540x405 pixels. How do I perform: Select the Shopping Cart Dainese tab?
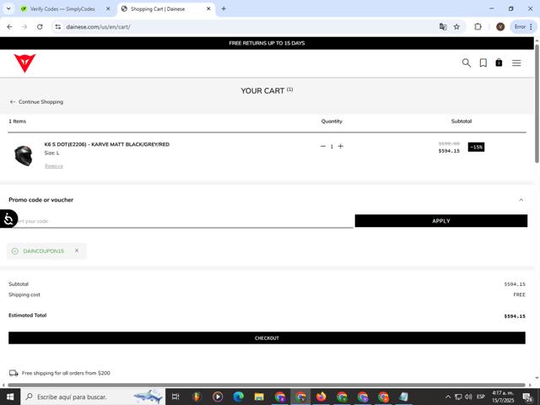(158, 9)
